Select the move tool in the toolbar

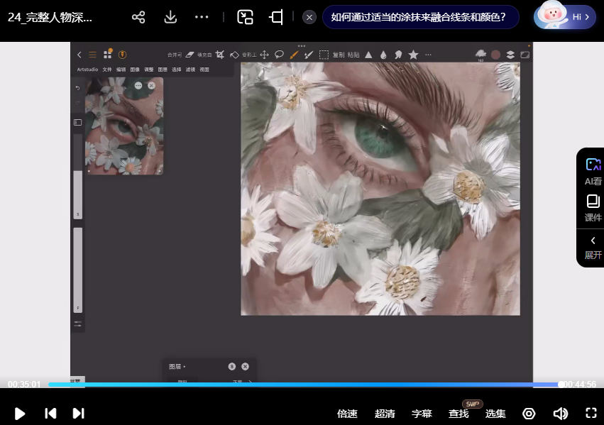tap(265, 54)
